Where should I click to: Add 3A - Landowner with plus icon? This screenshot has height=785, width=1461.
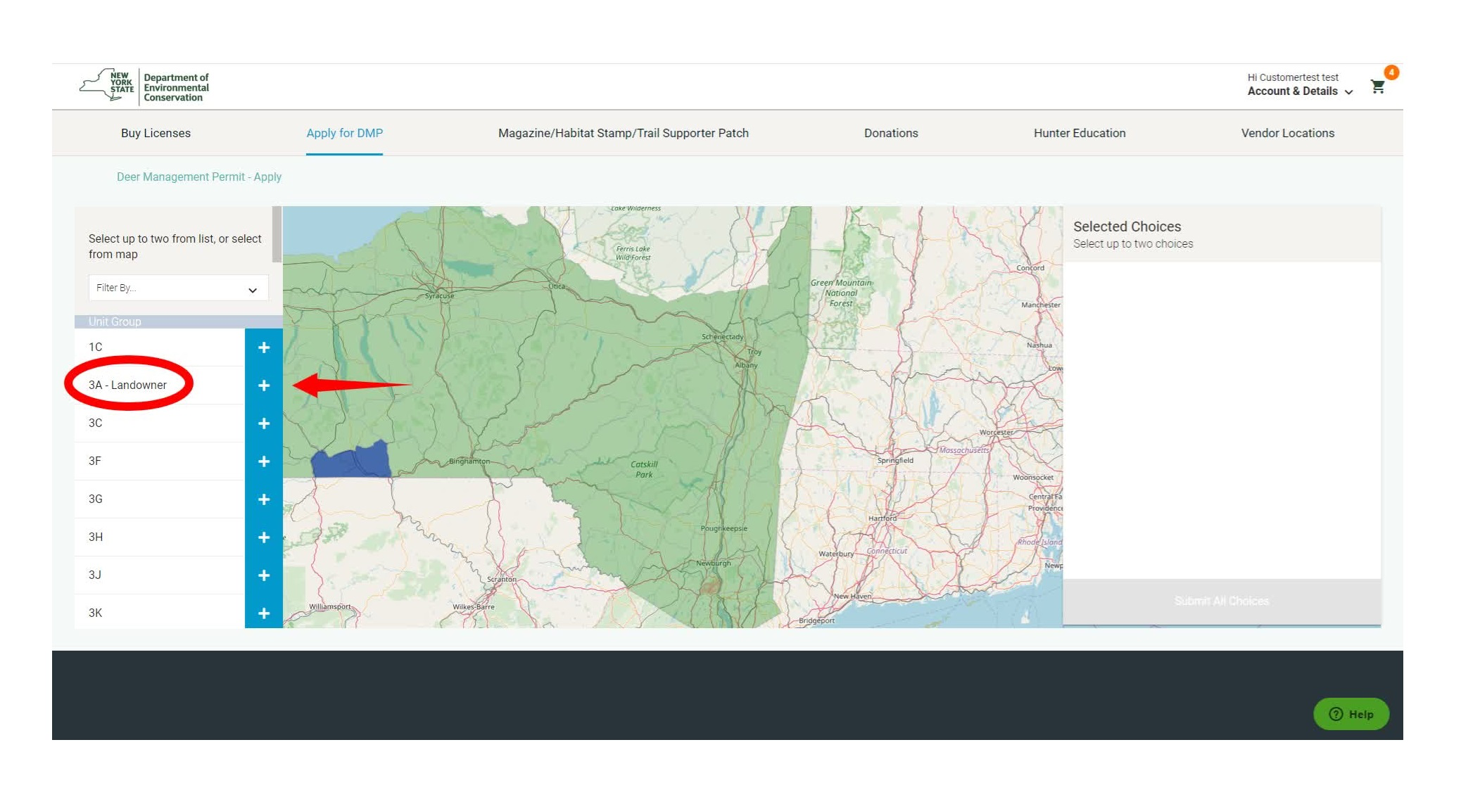tap(264, 385)
